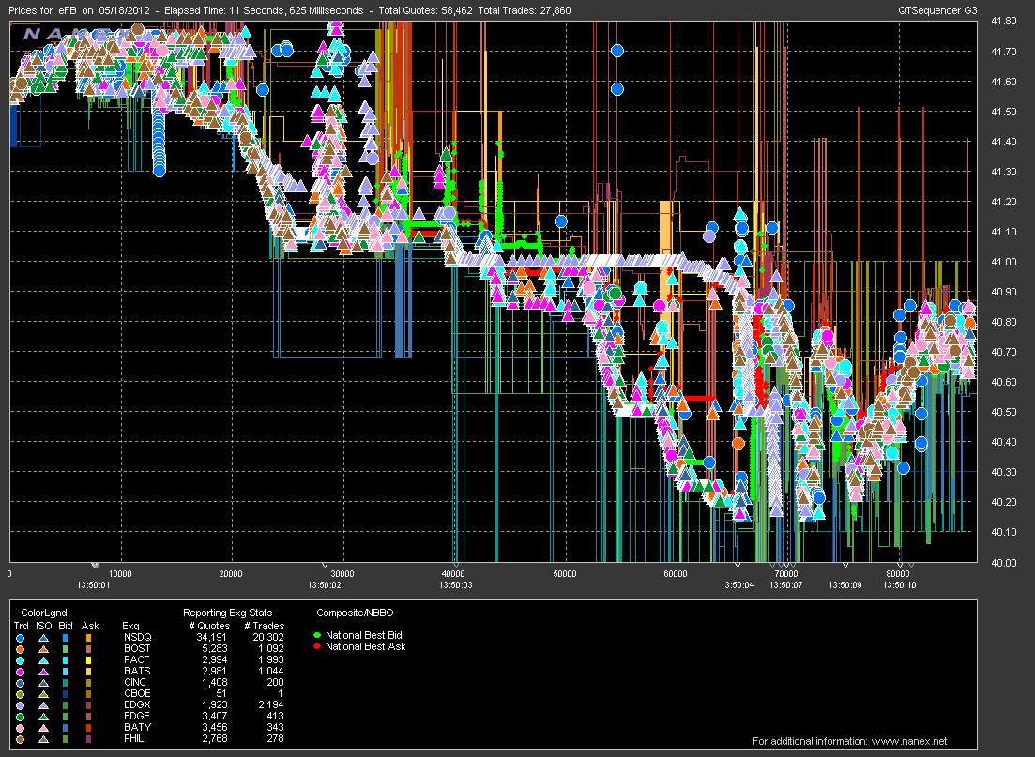The image size is (1035, 757).
Task: Click the green National Best Bid dot
Action: pyautogui.click(x=317, y=636)
